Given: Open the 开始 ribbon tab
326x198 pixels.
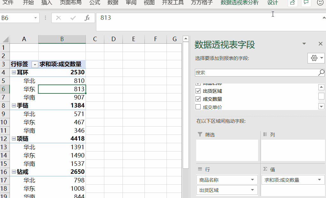Looking at the screenshot, I should pos(28,3).
